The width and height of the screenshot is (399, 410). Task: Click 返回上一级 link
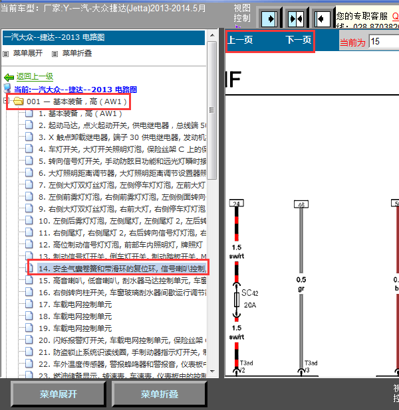35,76
